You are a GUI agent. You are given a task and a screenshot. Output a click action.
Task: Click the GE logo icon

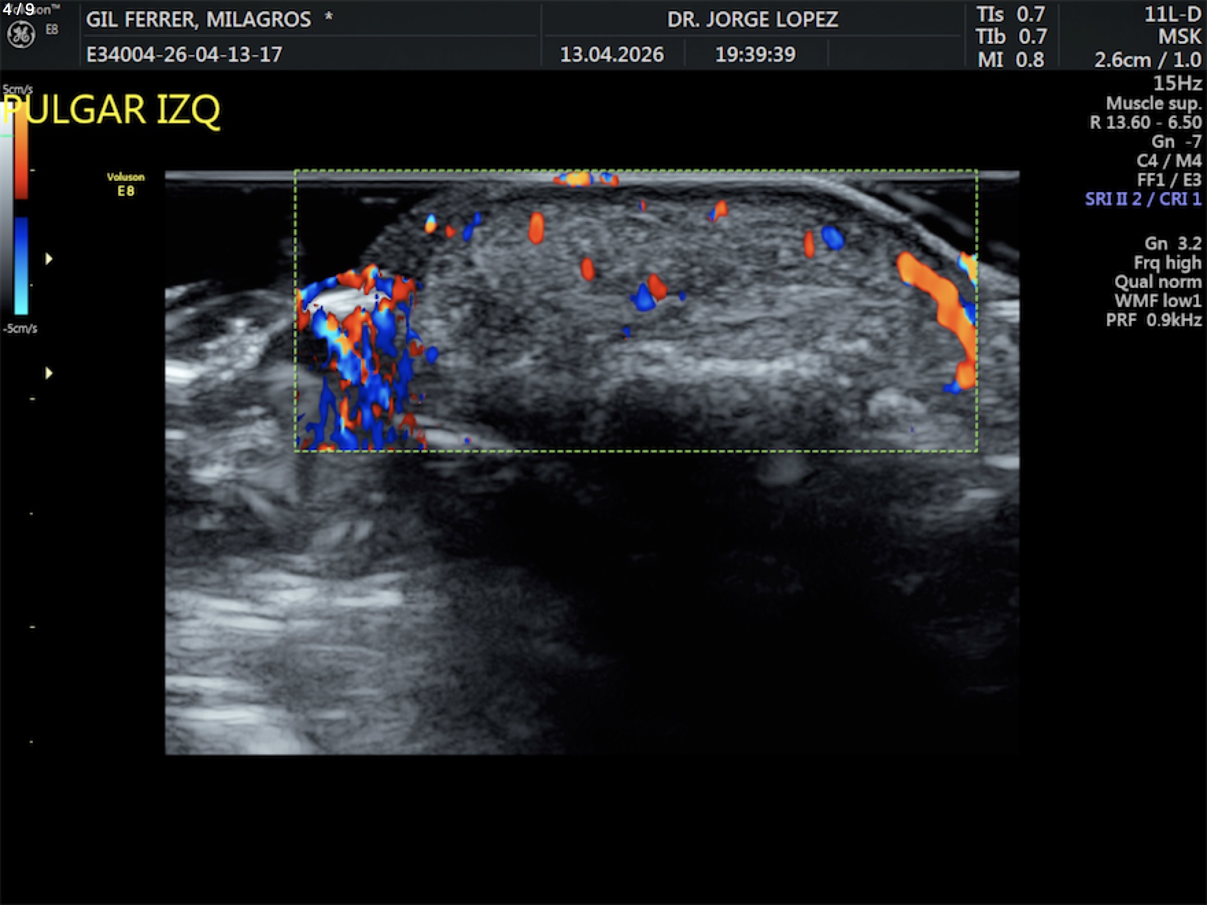point(21,34)
